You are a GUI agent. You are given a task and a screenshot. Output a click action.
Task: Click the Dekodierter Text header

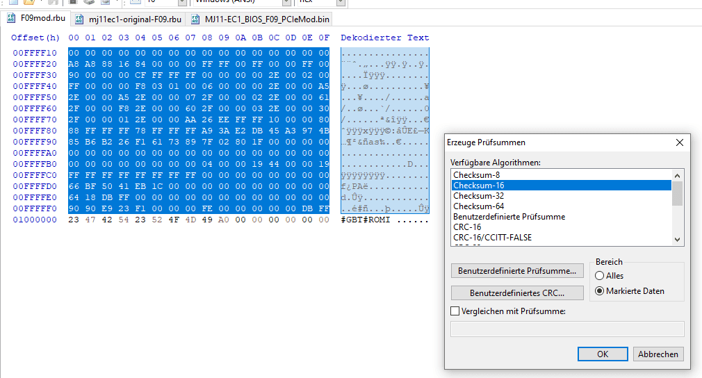(x=384, y=38)
